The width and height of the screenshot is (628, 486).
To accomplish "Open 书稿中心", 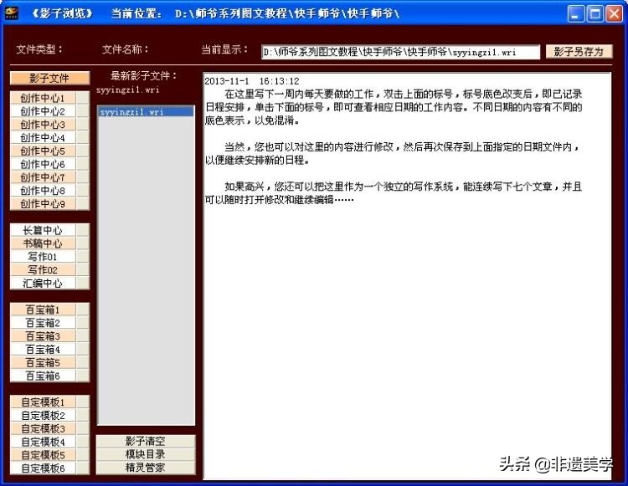I will (x=43, y=243).
